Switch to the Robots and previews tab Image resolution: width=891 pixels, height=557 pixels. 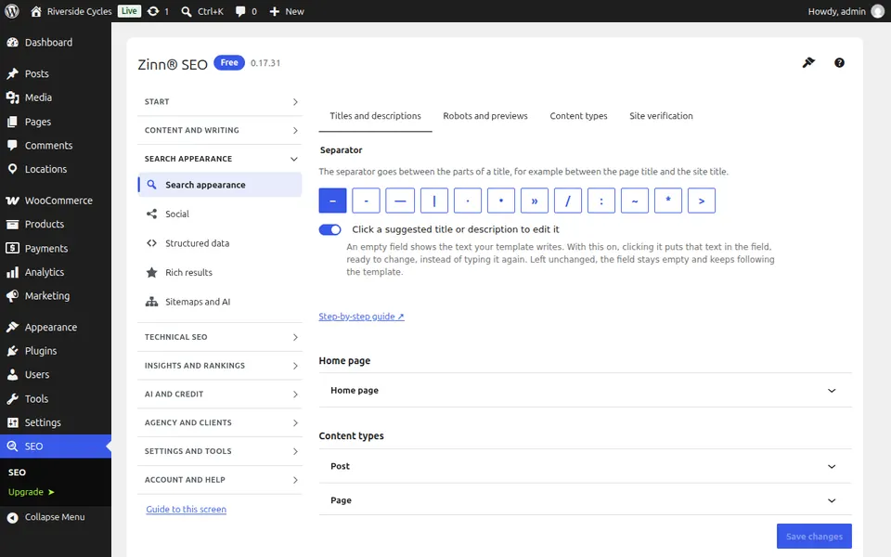tap(485, 116)
